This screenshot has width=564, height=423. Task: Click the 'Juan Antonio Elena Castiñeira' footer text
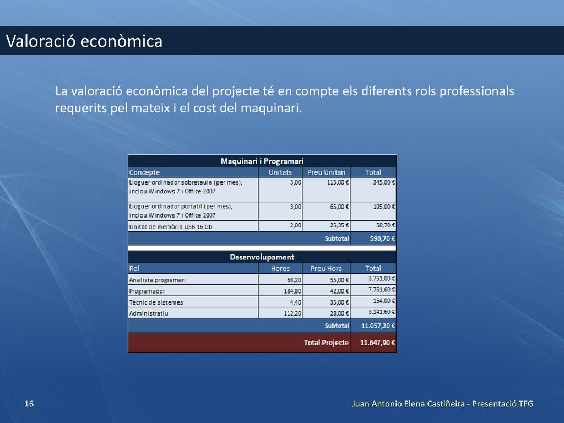(x=408, y=404)
